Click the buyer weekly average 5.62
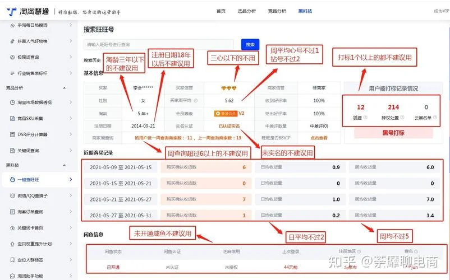The image size is (450, 280). pos(229,100)
